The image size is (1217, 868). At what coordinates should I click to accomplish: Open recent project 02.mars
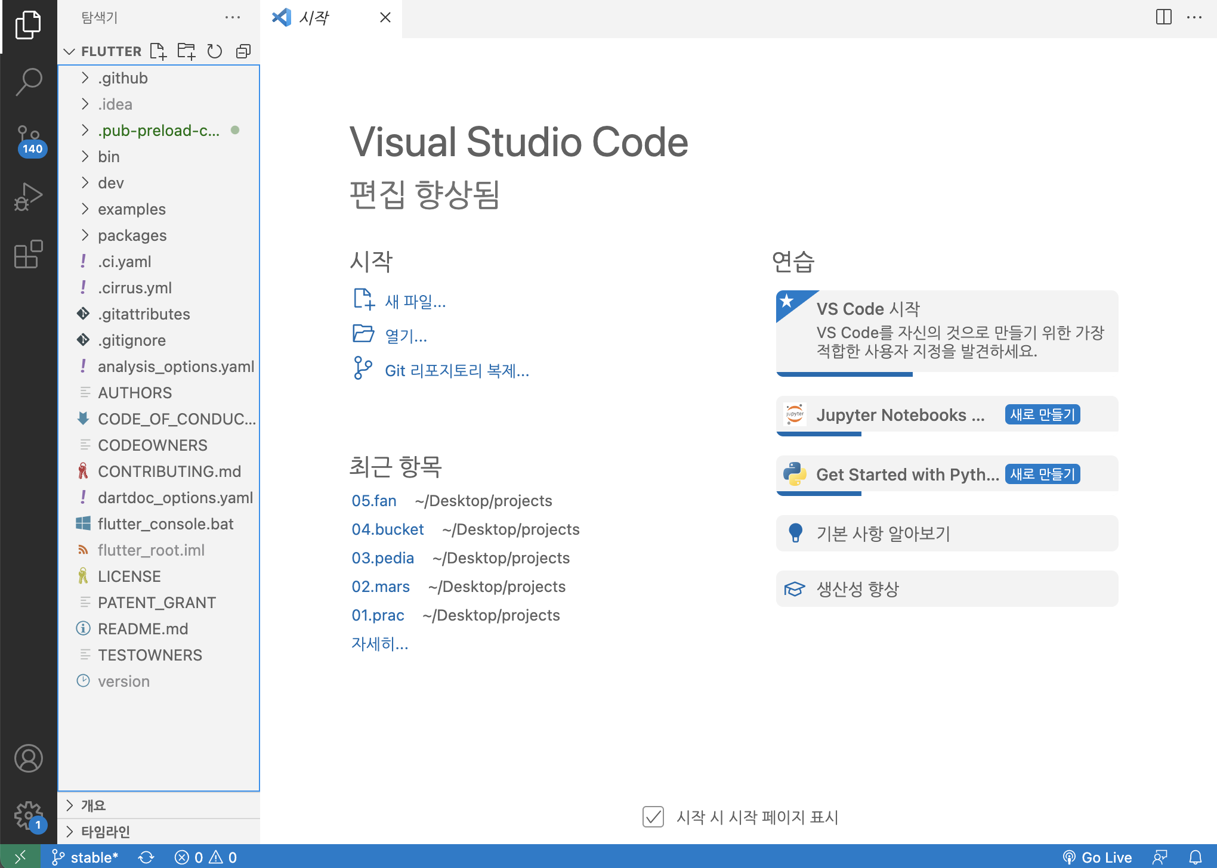pyautogui.click(x=381, y=587)
